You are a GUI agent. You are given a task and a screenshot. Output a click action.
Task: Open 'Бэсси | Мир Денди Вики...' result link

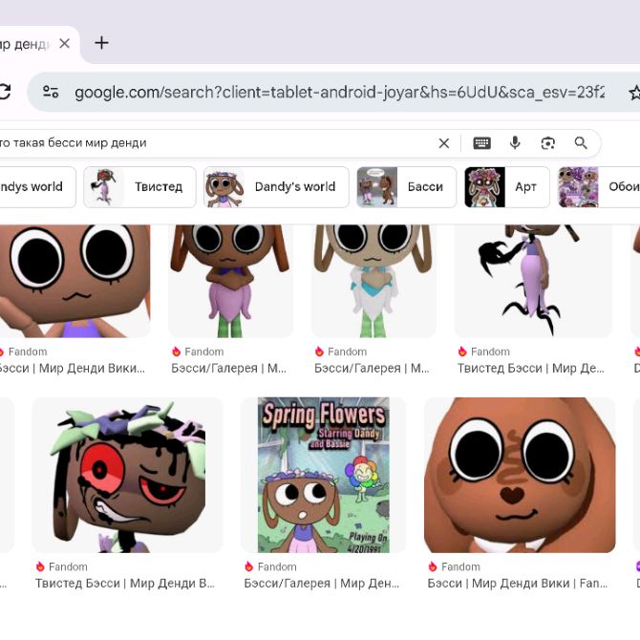coord(73,368)
